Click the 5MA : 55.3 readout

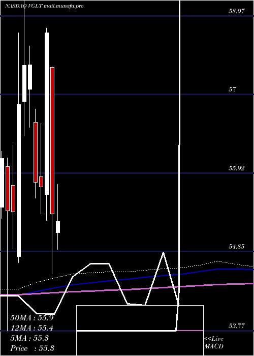(x=29, y=338)
